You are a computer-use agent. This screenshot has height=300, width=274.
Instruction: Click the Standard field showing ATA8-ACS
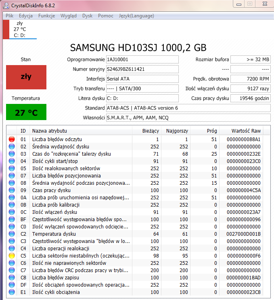(x=188, y=108)
